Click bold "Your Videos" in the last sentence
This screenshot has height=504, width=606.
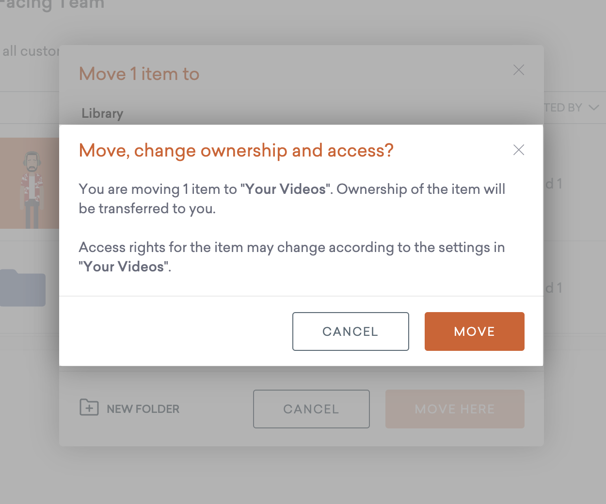click(124, 267)
